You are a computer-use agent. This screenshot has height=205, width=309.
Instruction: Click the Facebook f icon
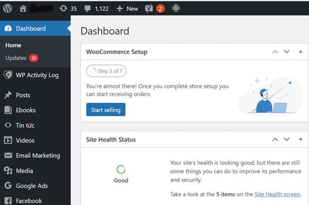(x=8, y=201)
